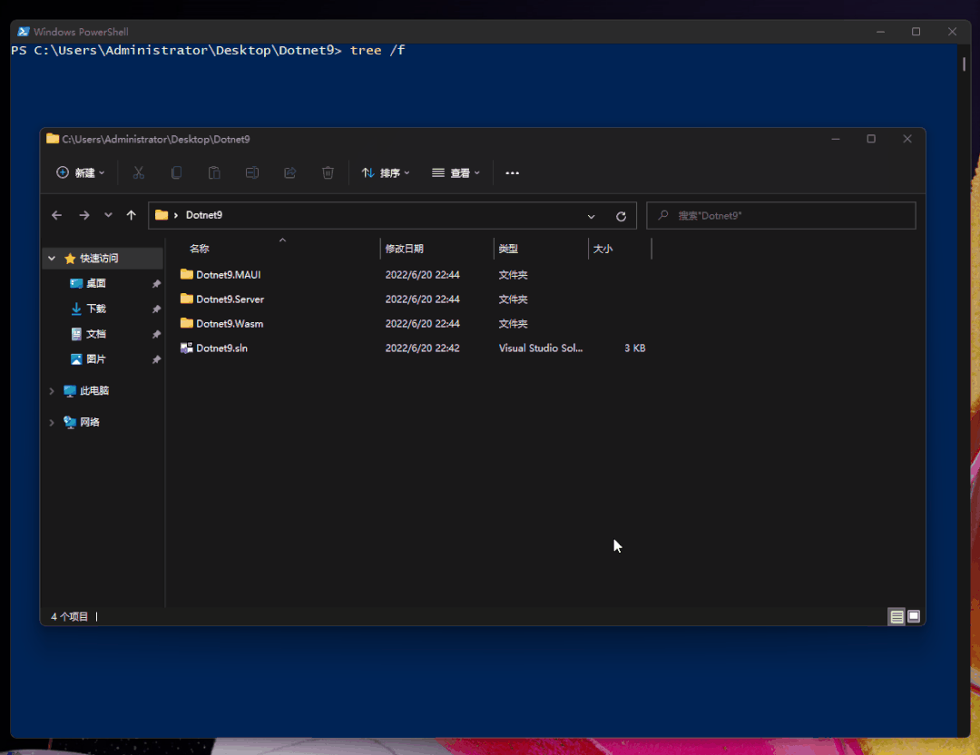This screenshot has height=755, width=980.
Task: Open the 新建 (New) dropdown button
Action: click(x=81, y=172)
